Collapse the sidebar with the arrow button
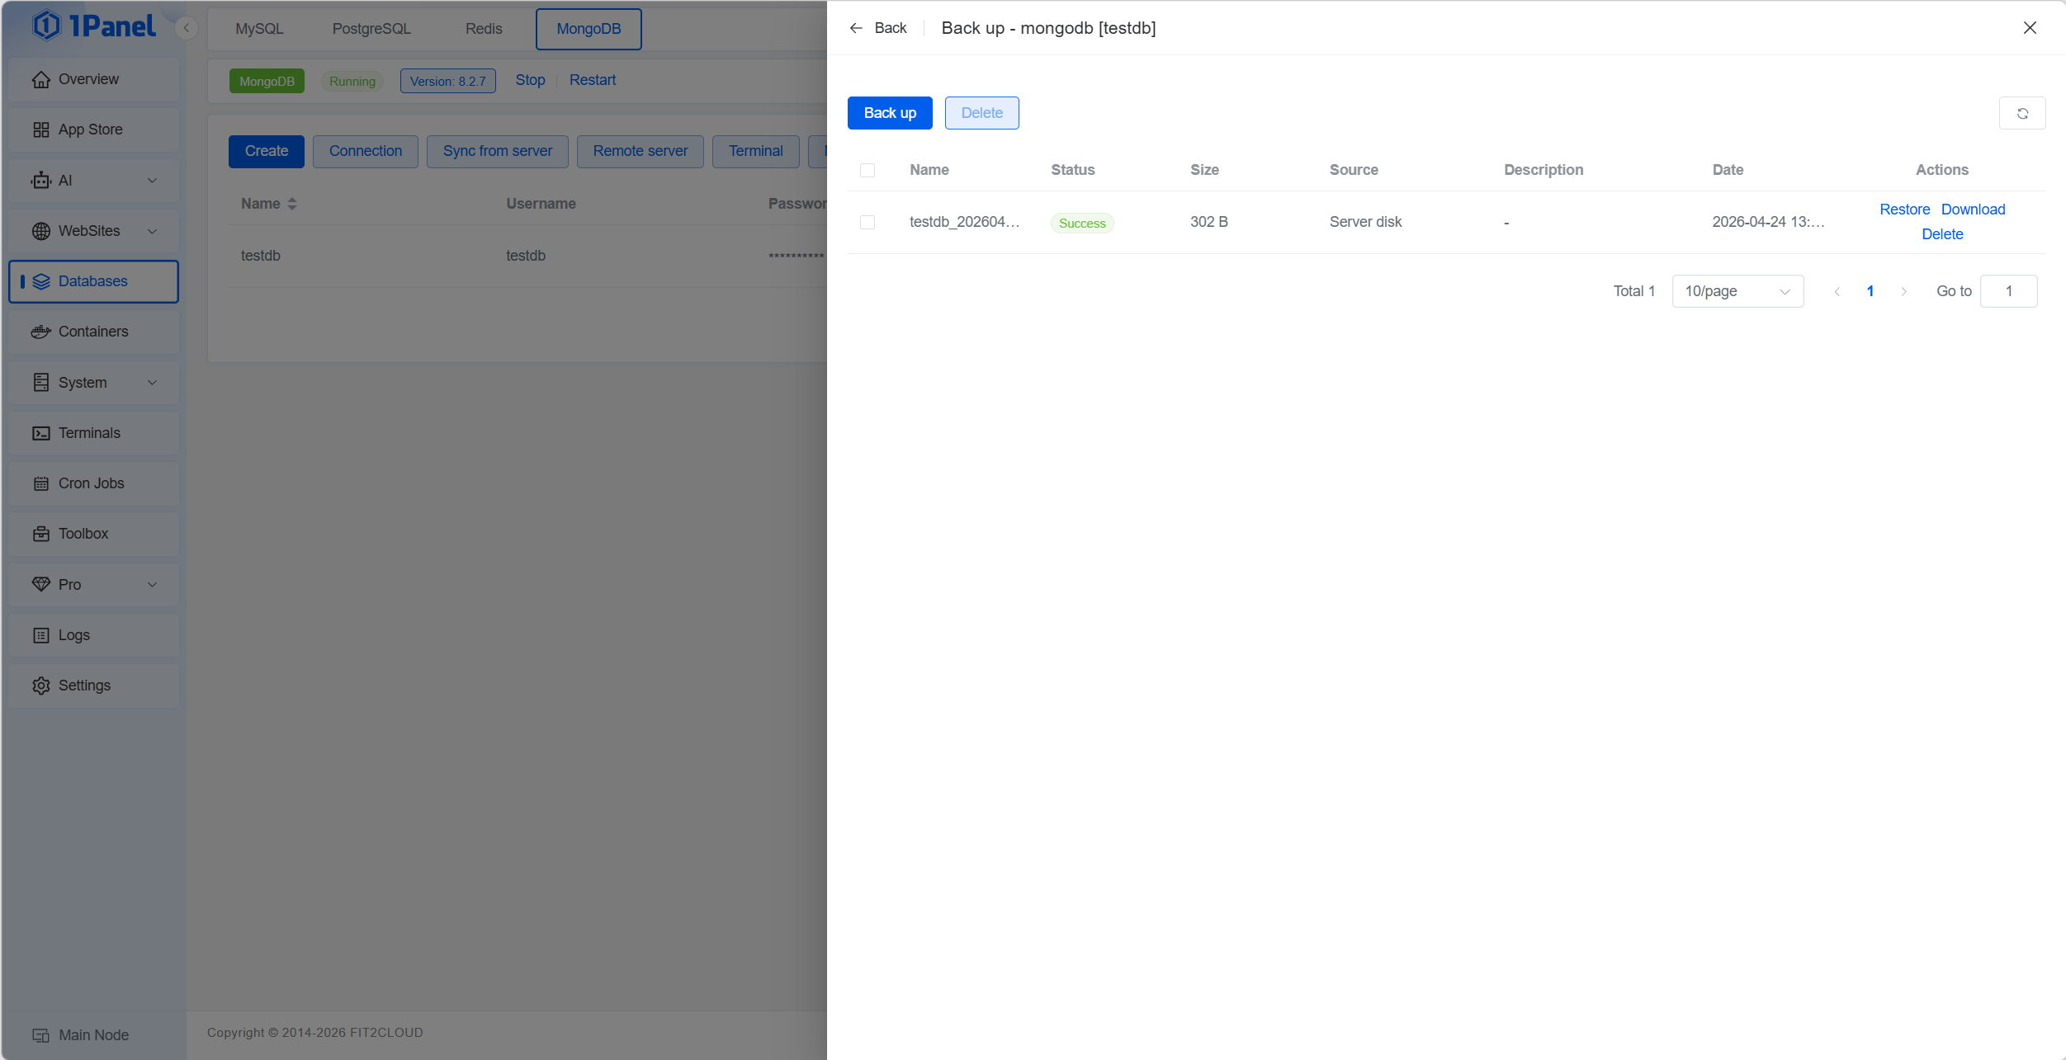Screen dimensions: 2066x1060 pos(187,28)
